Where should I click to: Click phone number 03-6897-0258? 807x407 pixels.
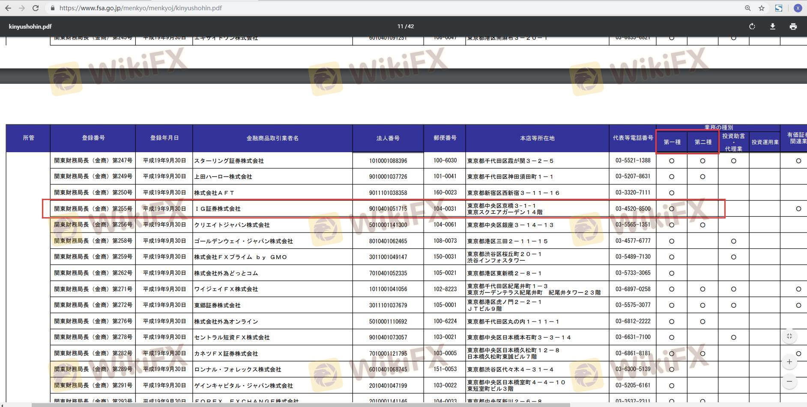tap(633, 289)
